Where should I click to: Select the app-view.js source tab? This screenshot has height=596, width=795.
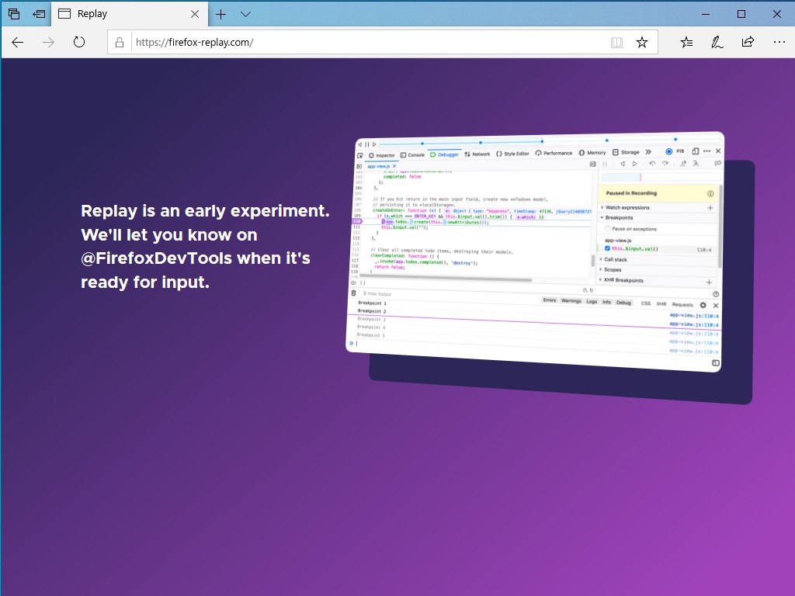(x=378, y=166)
